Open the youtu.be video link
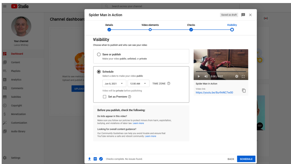291x164 pixels. click(214, 92)
